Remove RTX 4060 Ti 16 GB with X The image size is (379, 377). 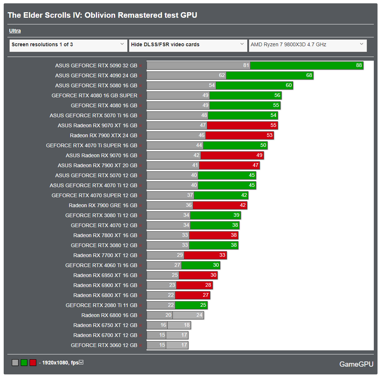click(x=141, y=266)
